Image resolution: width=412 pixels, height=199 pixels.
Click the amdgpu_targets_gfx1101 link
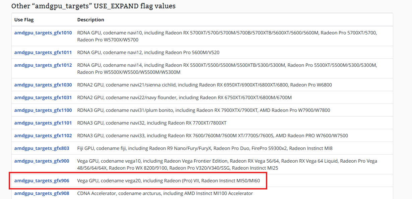(x=43, y=123)
